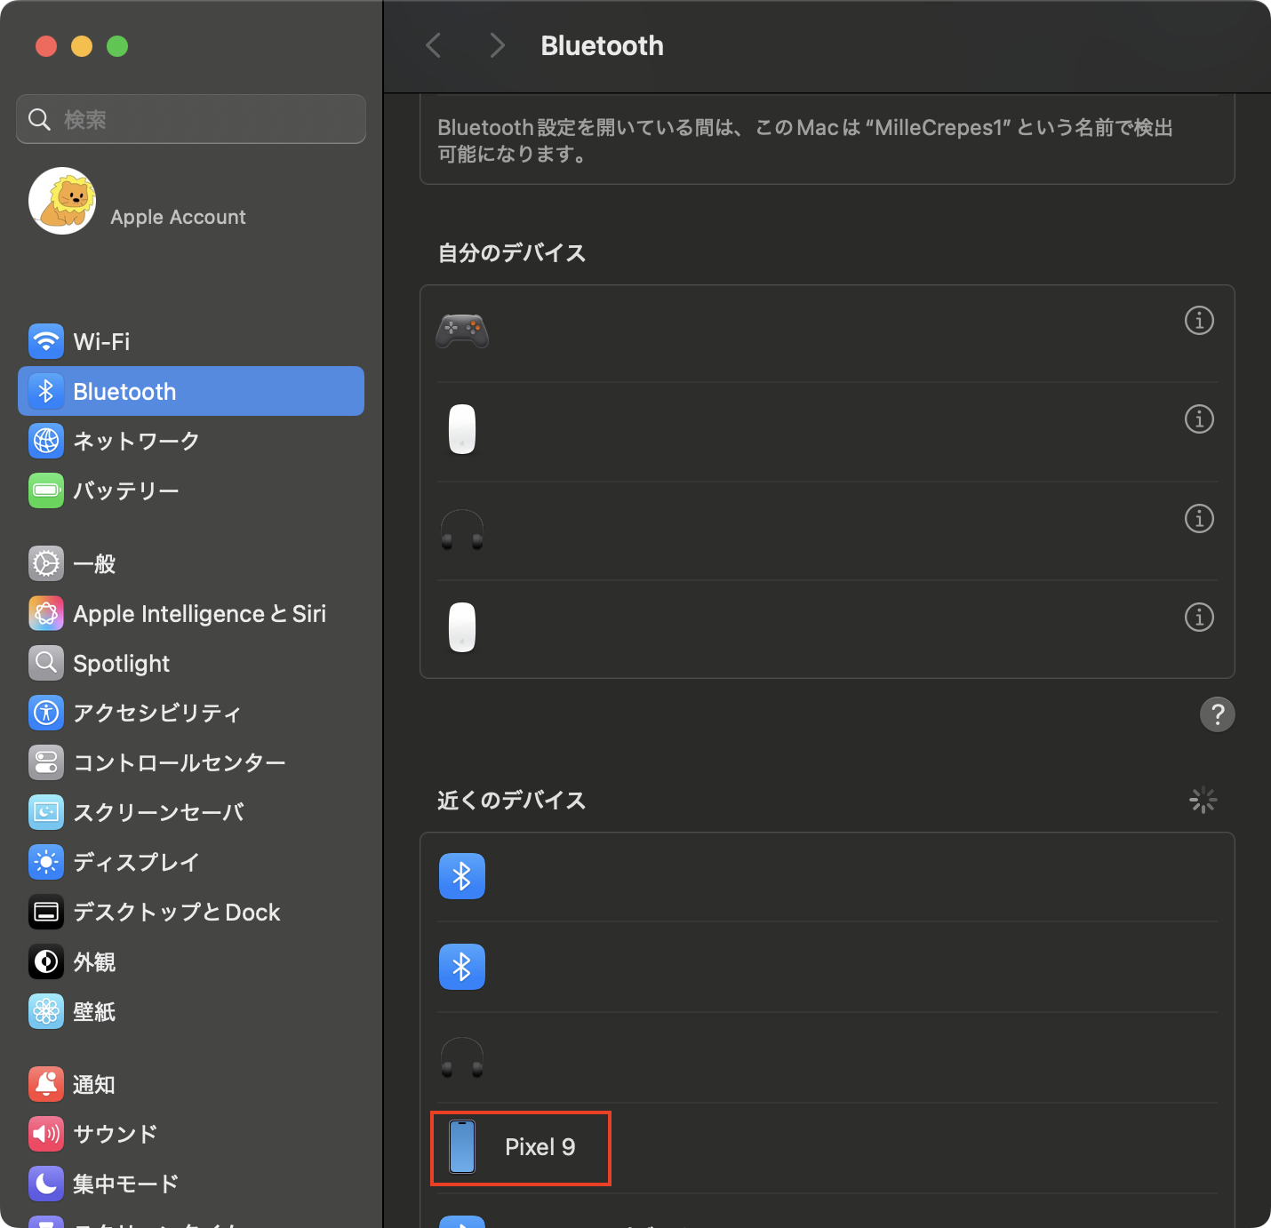This screenshot has height=1228, width=1271.
Task: Select コントロールセンター in the sidebar
Action: (179, 762)
